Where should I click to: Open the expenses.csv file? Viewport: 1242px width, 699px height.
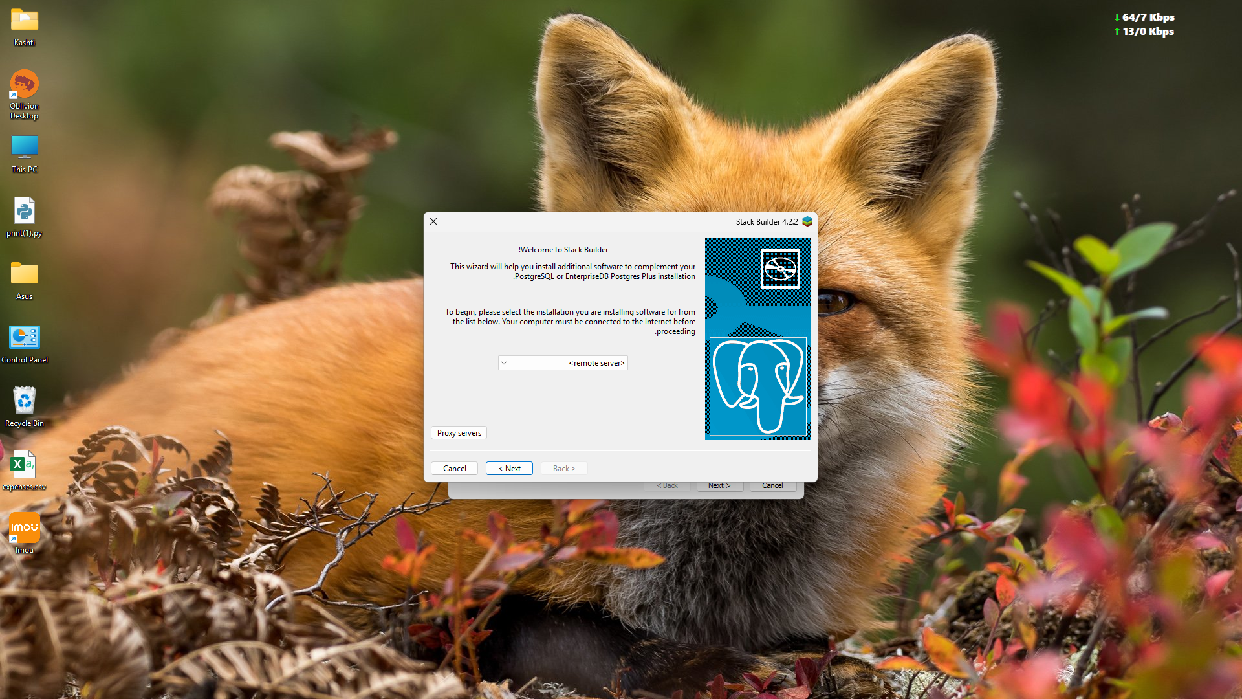pos(24,465)
